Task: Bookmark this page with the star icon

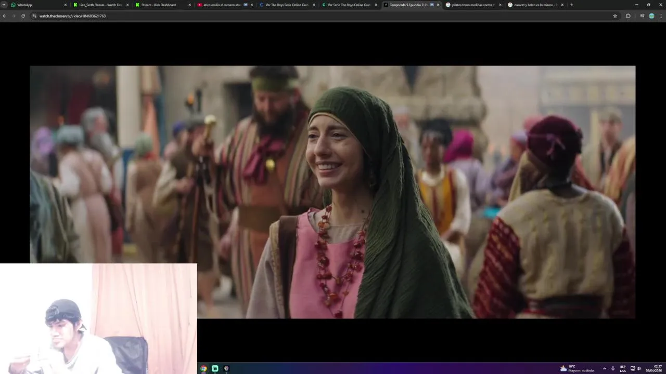Action: click(615, 16)
